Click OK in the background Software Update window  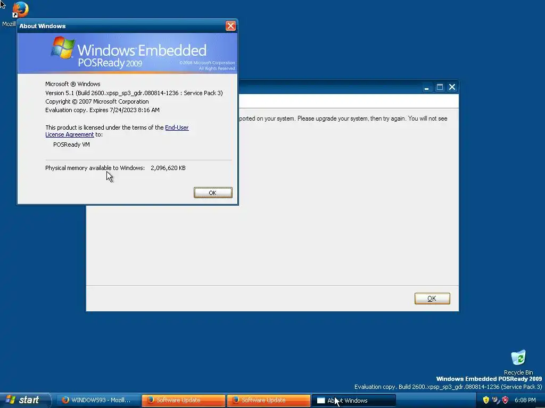pyautogui.click(x=432, y=299)
